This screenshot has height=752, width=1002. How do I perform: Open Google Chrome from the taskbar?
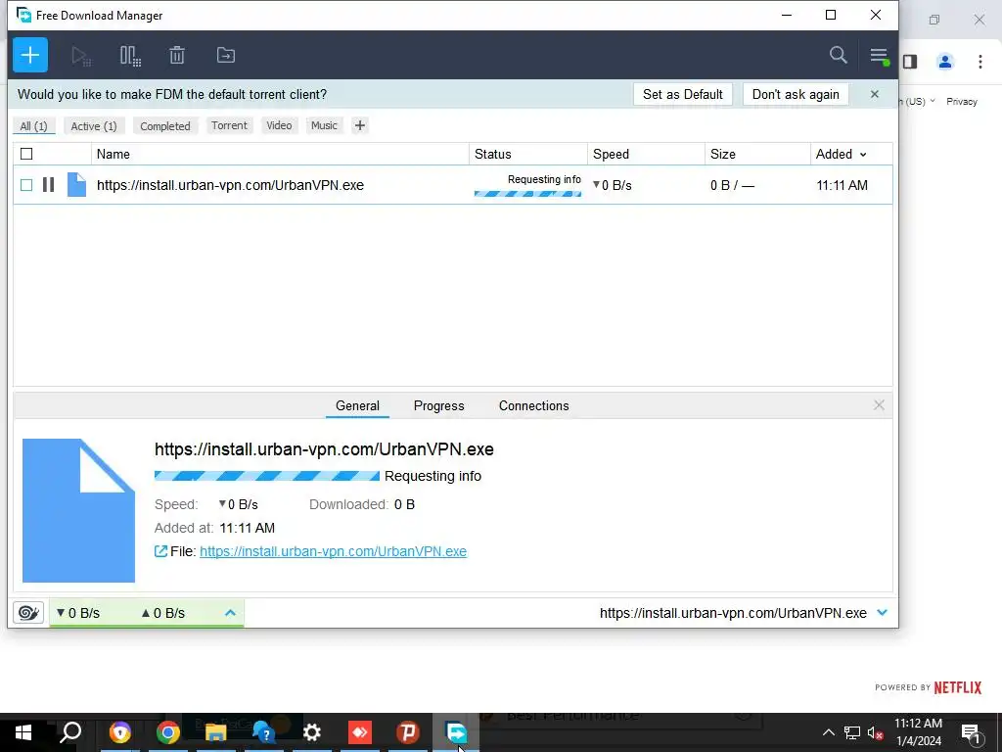coord(168,732)
